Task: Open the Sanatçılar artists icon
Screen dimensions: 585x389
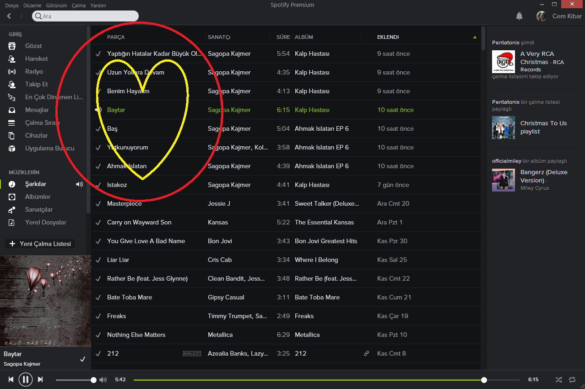Action: [12, 209]
